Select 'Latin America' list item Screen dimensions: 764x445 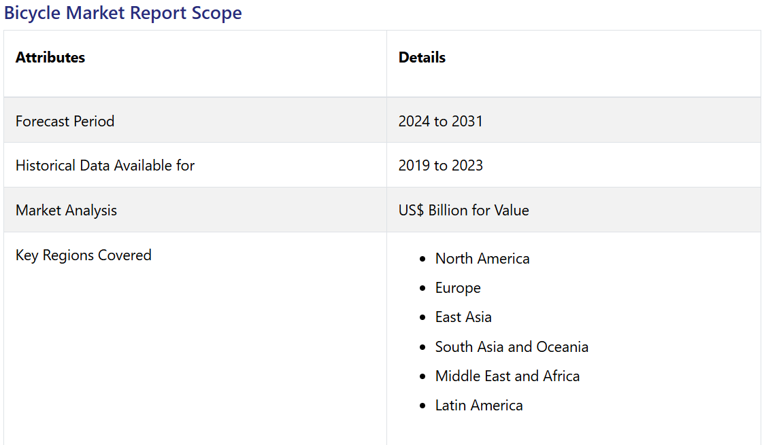click(479, 405)
